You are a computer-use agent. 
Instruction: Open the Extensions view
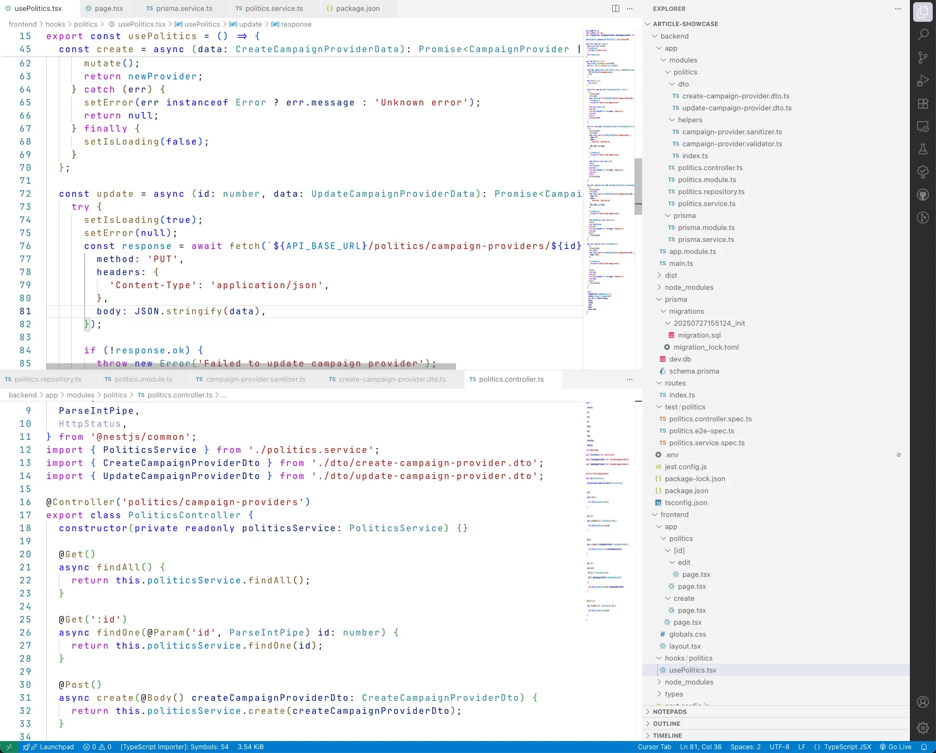(923, 103)
